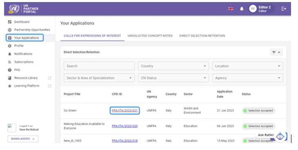Open the Agency dropdown
298x150 pixels.
(247, 78)
